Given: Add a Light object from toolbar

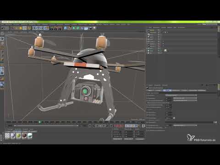Looking at the screenshot, I should click(x=94, y=28).
